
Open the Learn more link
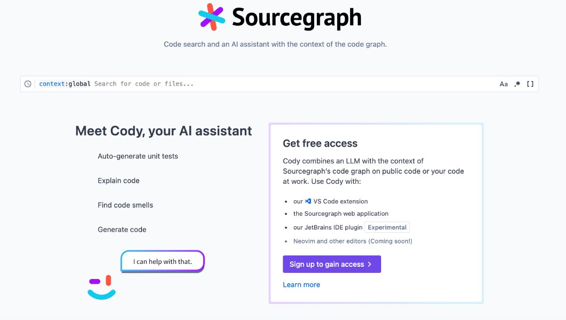coord(301,284)
